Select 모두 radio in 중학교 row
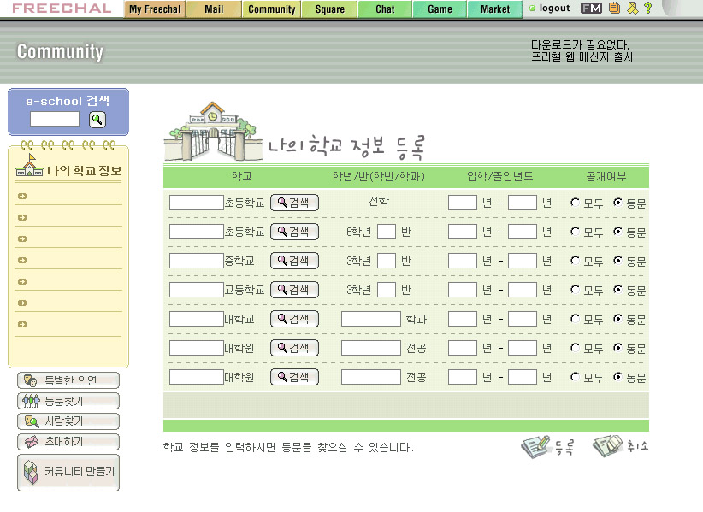 (x=575, y=261)
